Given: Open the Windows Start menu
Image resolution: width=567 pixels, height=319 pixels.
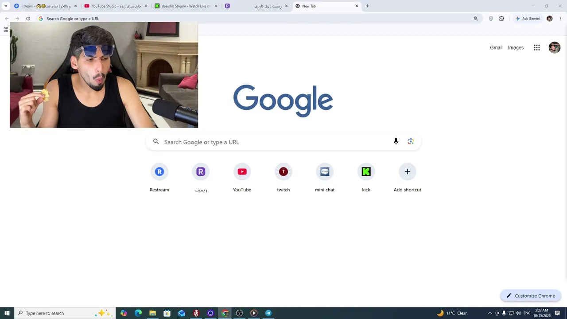Looking at the screenshot, I should click(x=7, y=313).
